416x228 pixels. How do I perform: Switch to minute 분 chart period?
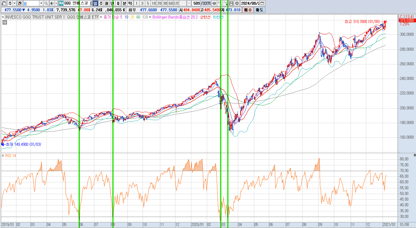coord(124,4)
